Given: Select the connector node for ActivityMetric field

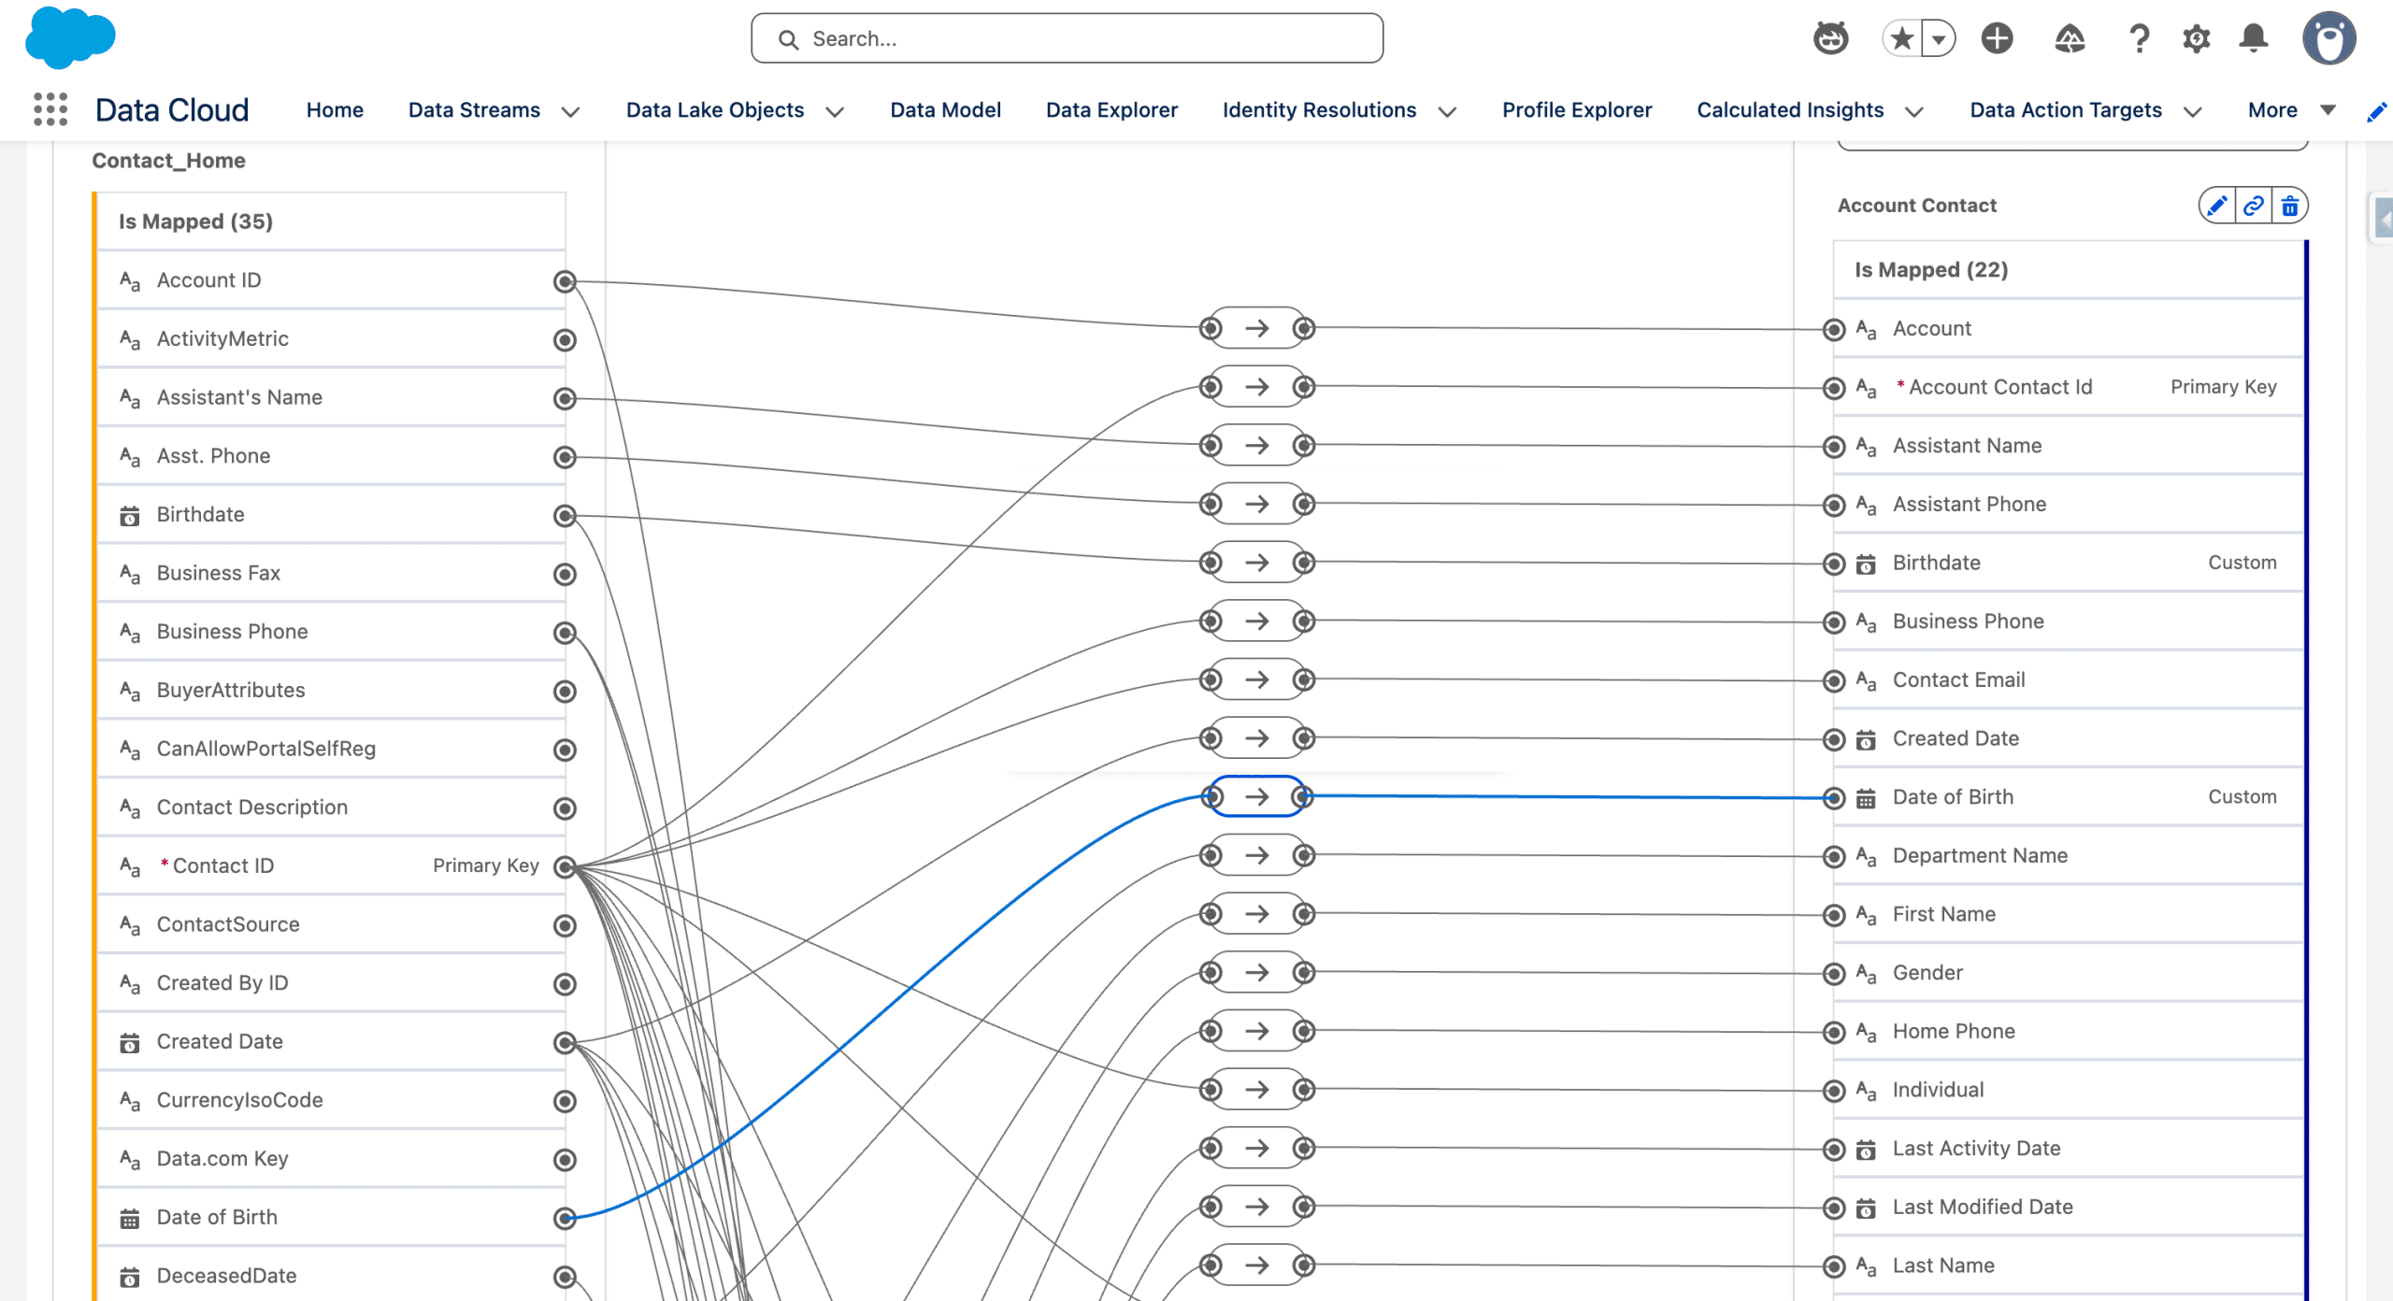Looking at the screenshot, I should [565, 340].
